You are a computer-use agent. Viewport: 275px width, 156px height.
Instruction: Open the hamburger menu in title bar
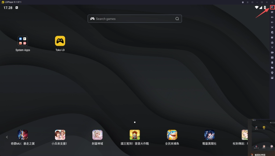point(248,2)
